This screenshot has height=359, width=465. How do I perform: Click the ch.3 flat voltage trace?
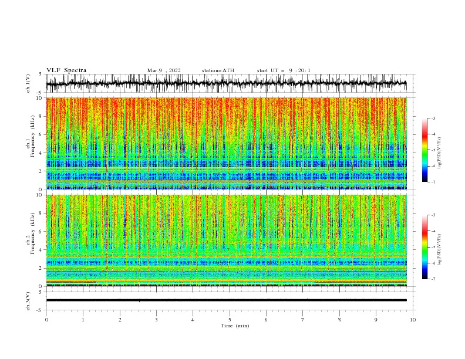click(226, 300)
